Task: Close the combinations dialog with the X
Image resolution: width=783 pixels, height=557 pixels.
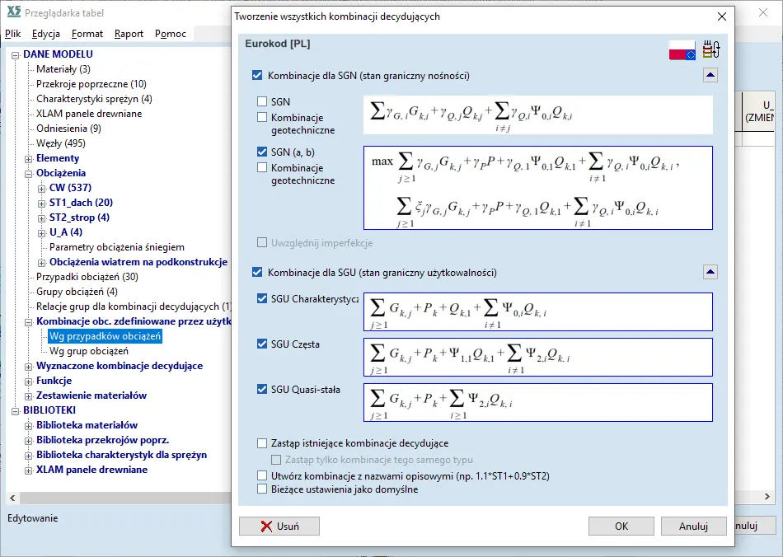Action: click(x=721, y=16)
